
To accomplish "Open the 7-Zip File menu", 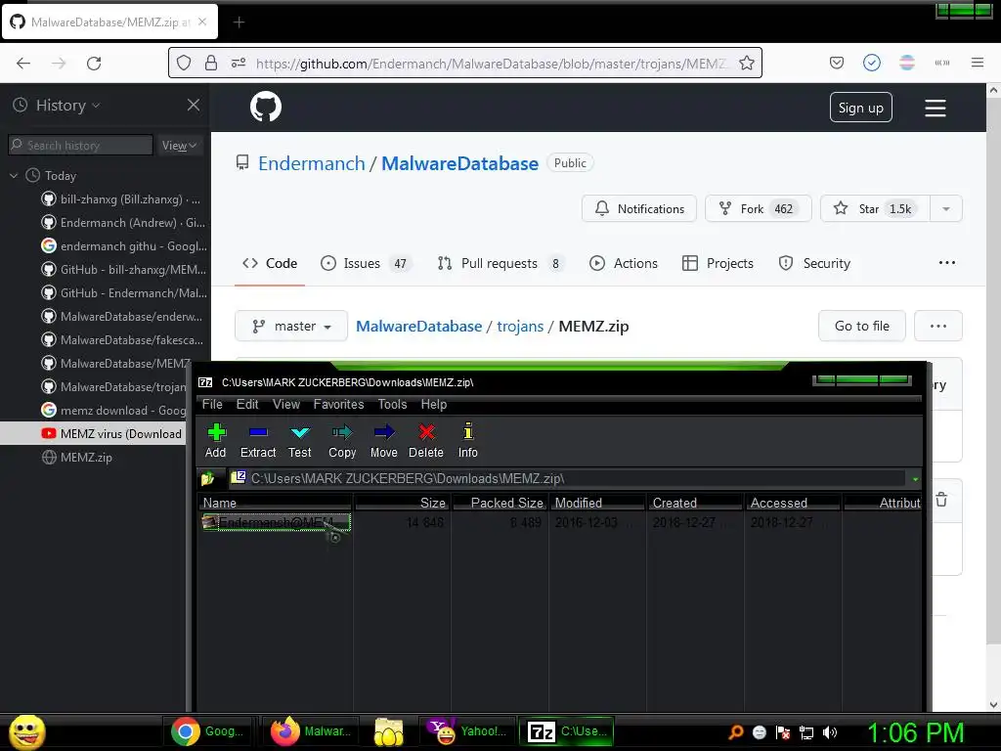I will (x=212, y=404).
